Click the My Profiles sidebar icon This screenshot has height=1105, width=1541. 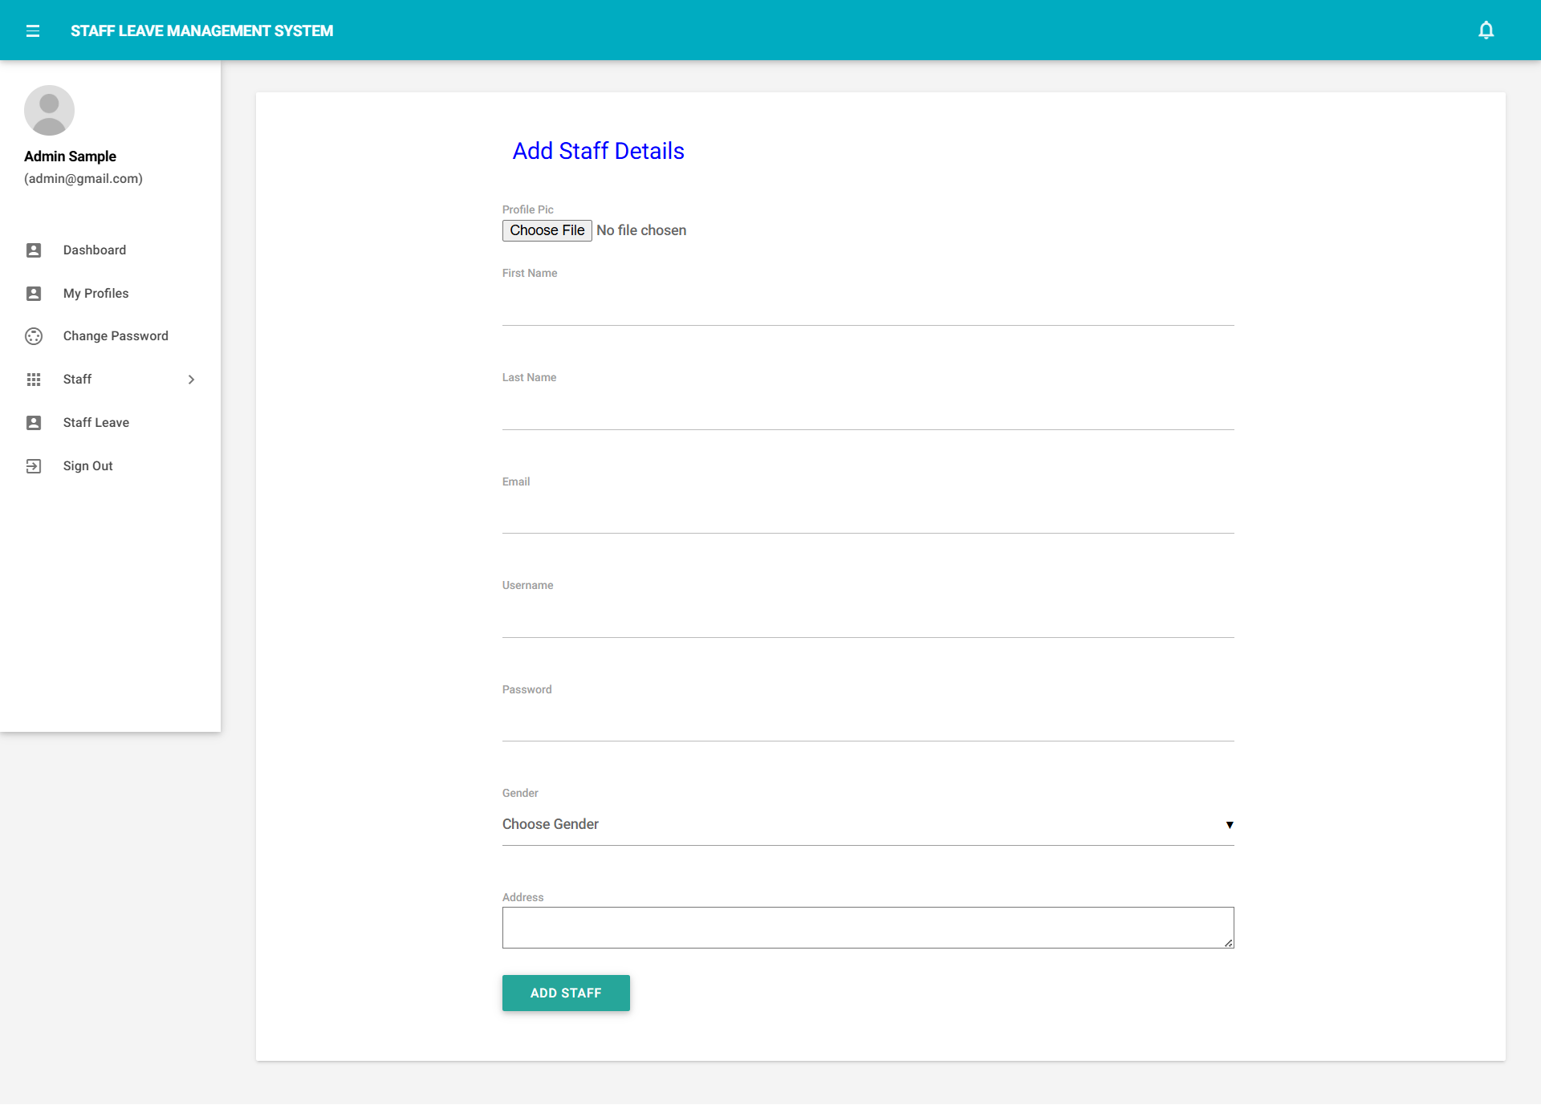pyautogui.click(x=34, y=294)
